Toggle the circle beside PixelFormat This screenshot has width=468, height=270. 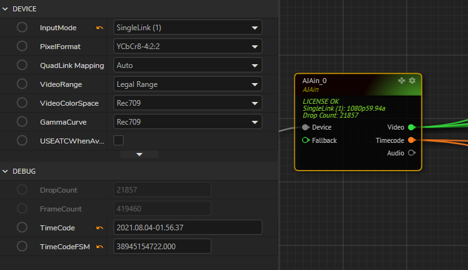pos(22,46)
